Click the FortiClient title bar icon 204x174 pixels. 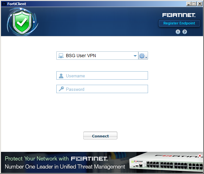(x=4, y=4)
